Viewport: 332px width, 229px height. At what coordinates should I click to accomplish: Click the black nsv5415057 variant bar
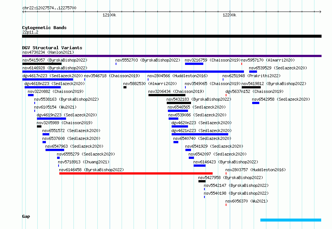42,64
